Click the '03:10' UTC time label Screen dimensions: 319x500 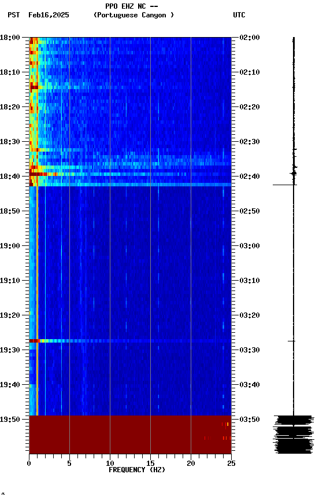250,281
